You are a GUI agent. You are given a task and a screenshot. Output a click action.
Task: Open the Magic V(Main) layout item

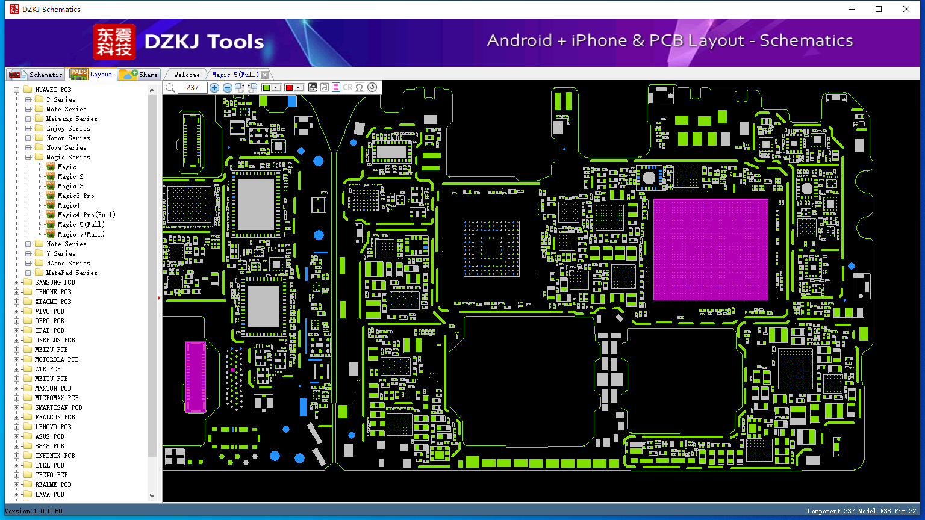[x=81, y=234]
